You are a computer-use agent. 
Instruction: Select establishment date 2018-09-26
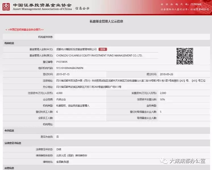point(166,74)
